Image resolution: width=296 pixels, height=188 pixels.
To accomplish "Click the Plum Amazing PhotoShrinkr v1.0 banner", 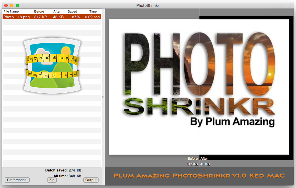I will [199, 176].
